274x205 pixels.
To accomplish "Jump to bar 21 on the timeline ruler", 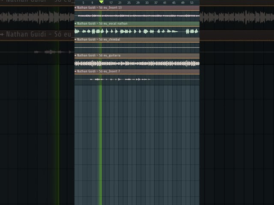I will (x=120, y=3).
